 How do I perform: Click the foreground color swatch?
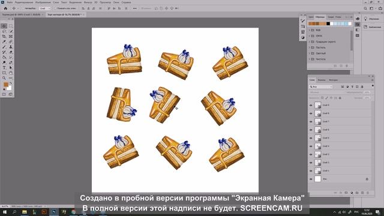5,85
